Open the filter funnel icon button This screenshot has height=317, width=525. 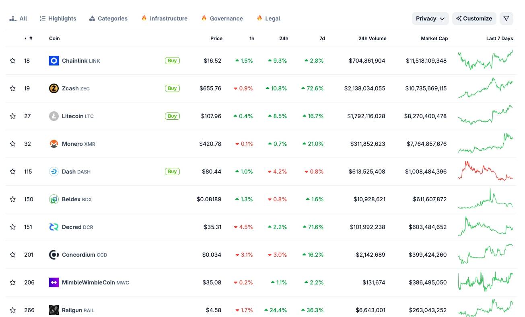506,18
